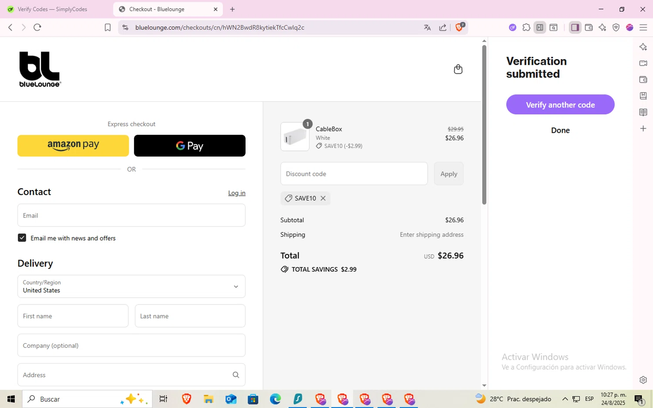Viewport: 653px width, 408px height.
Task: Toggle the highlighted side panel button
Action: (575, 27)
